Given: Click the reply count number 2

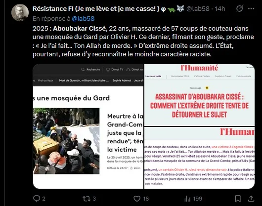Looking at the screenshot, I should click(44, 199).
